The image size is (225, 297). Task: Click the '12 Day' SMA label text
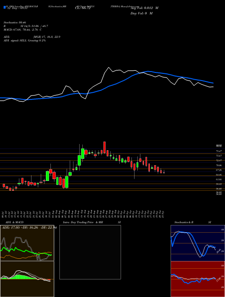coord(17,8)
